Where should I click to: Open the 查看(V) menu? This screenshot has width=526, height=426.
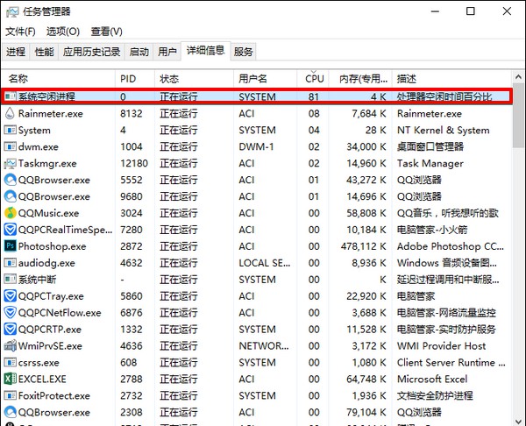coord(107,32)
